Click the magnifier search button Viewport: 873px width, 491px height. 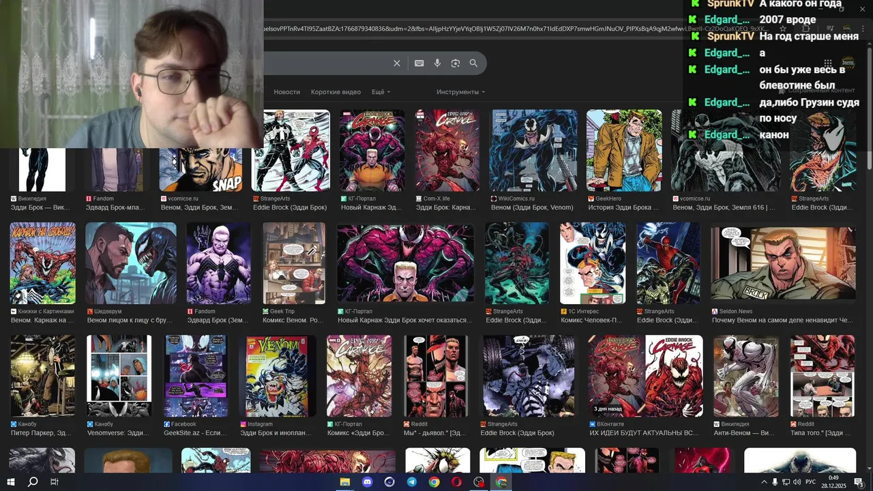point(473,63)
